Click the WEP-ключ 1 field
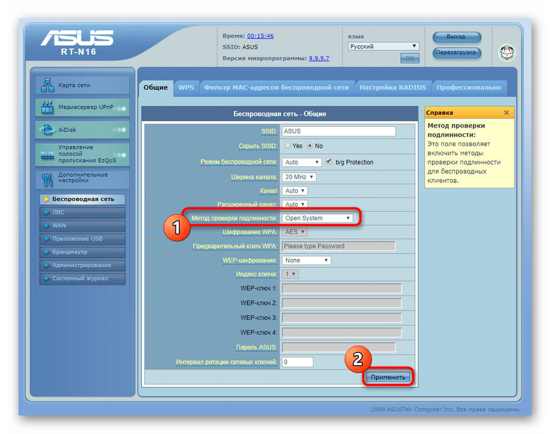Image resolution: width=550 pixels, height=434 pixels. [342, 289]
